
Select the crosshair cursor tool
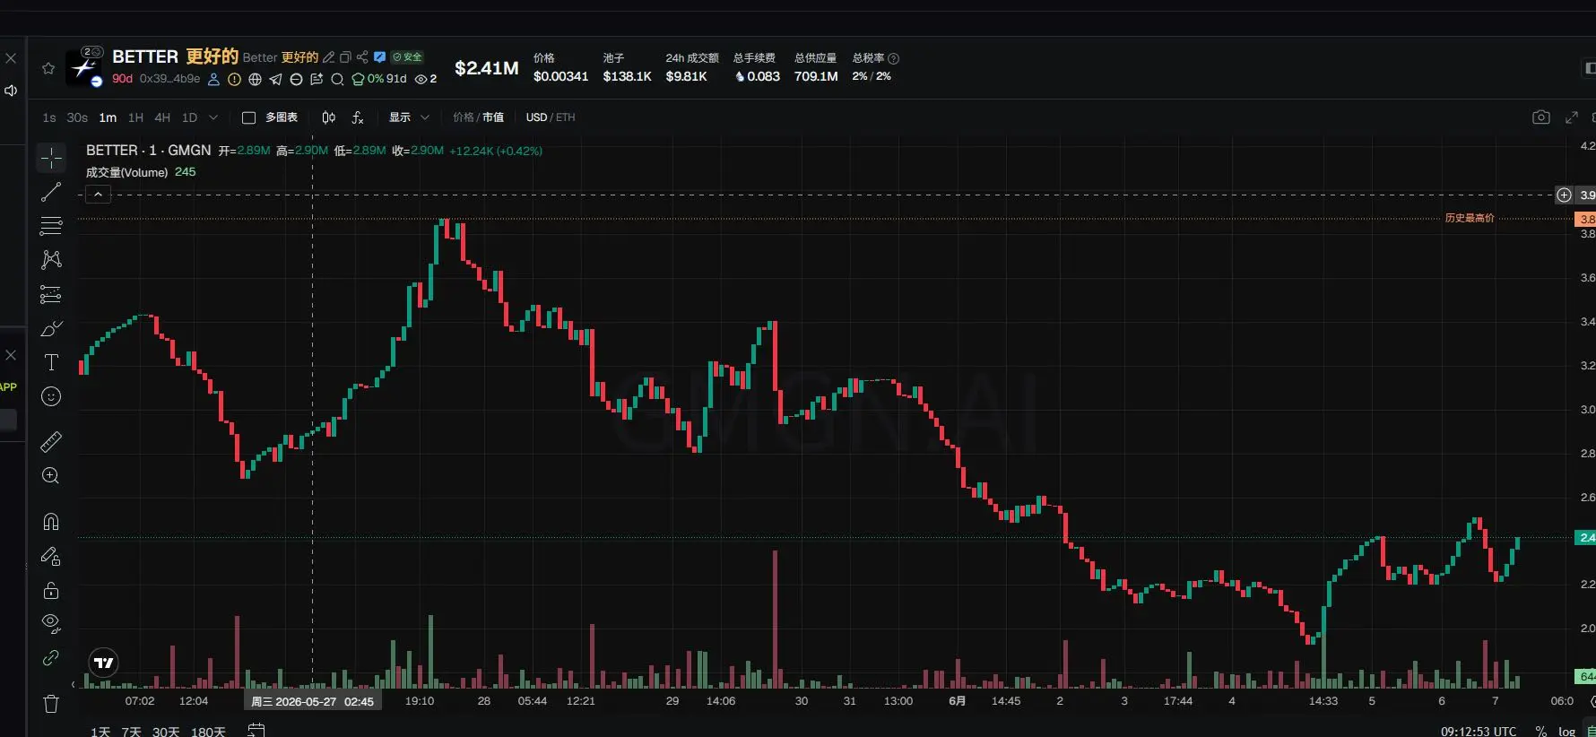click(x=51, y=158)
